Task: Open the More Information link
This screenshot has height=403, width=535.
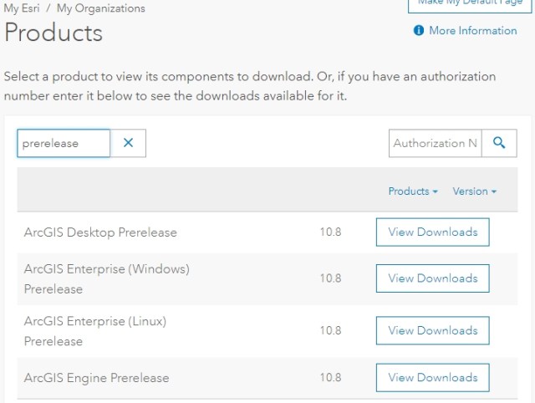Action: click(472, 31)
